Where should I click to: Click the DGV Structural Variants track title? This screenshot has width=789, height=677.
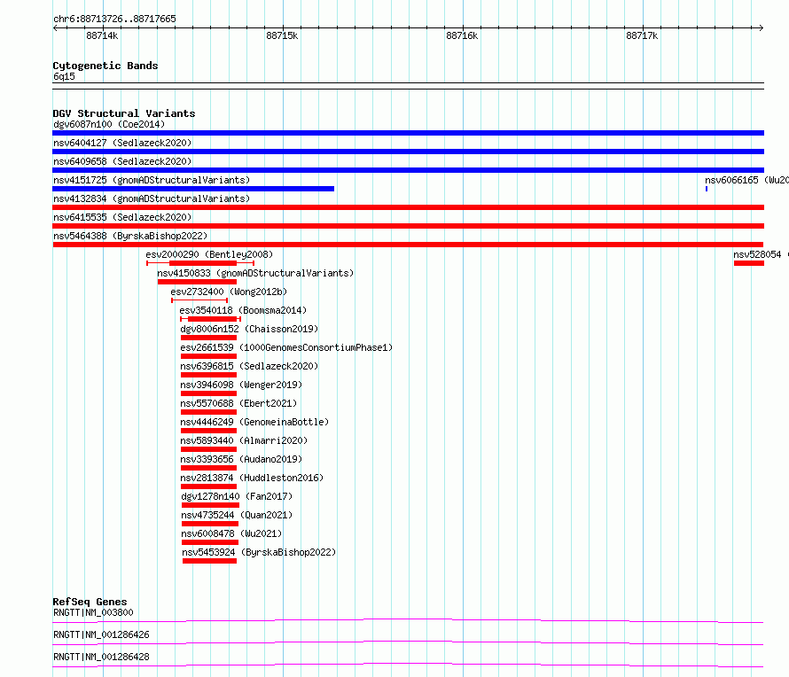[x=124, y=113]
